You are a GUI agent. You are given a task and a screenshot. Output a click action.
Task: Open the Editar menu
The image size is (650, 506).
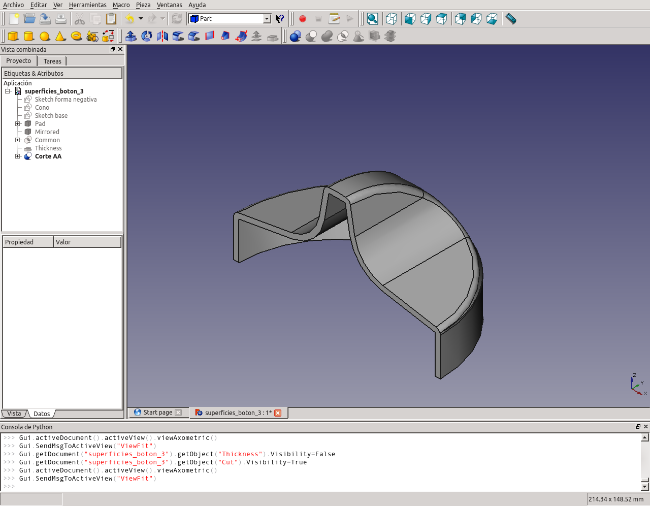[x=39, y=5]
